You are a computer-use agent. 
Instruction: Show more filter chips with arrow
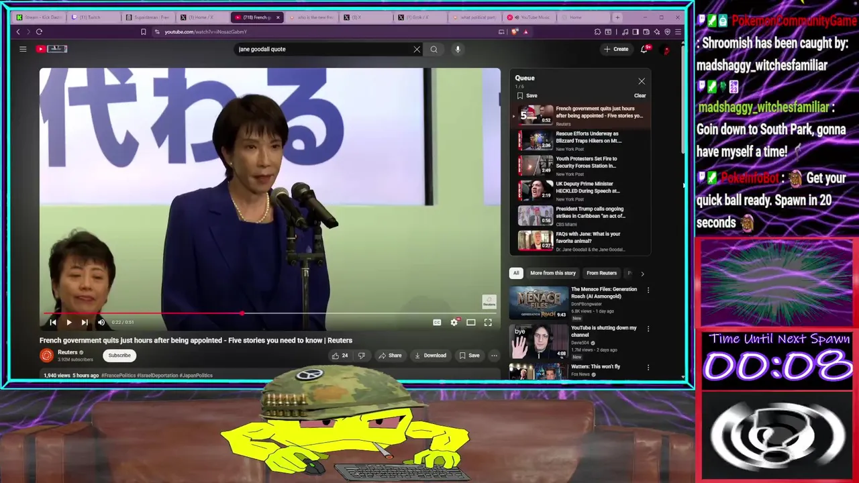point(642,274)
